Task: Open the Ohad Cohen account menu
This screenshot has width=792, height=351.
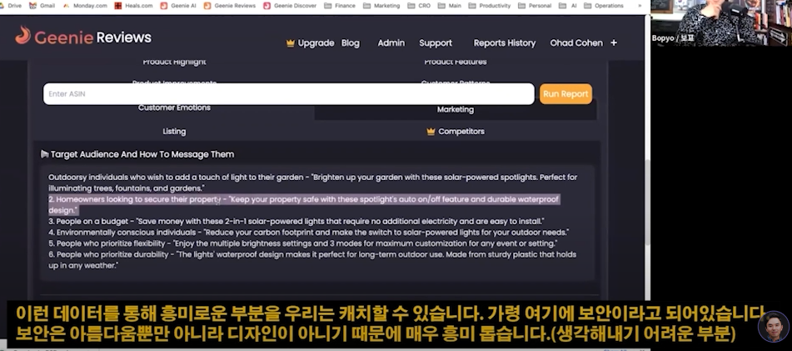Action: click(576, 43)
